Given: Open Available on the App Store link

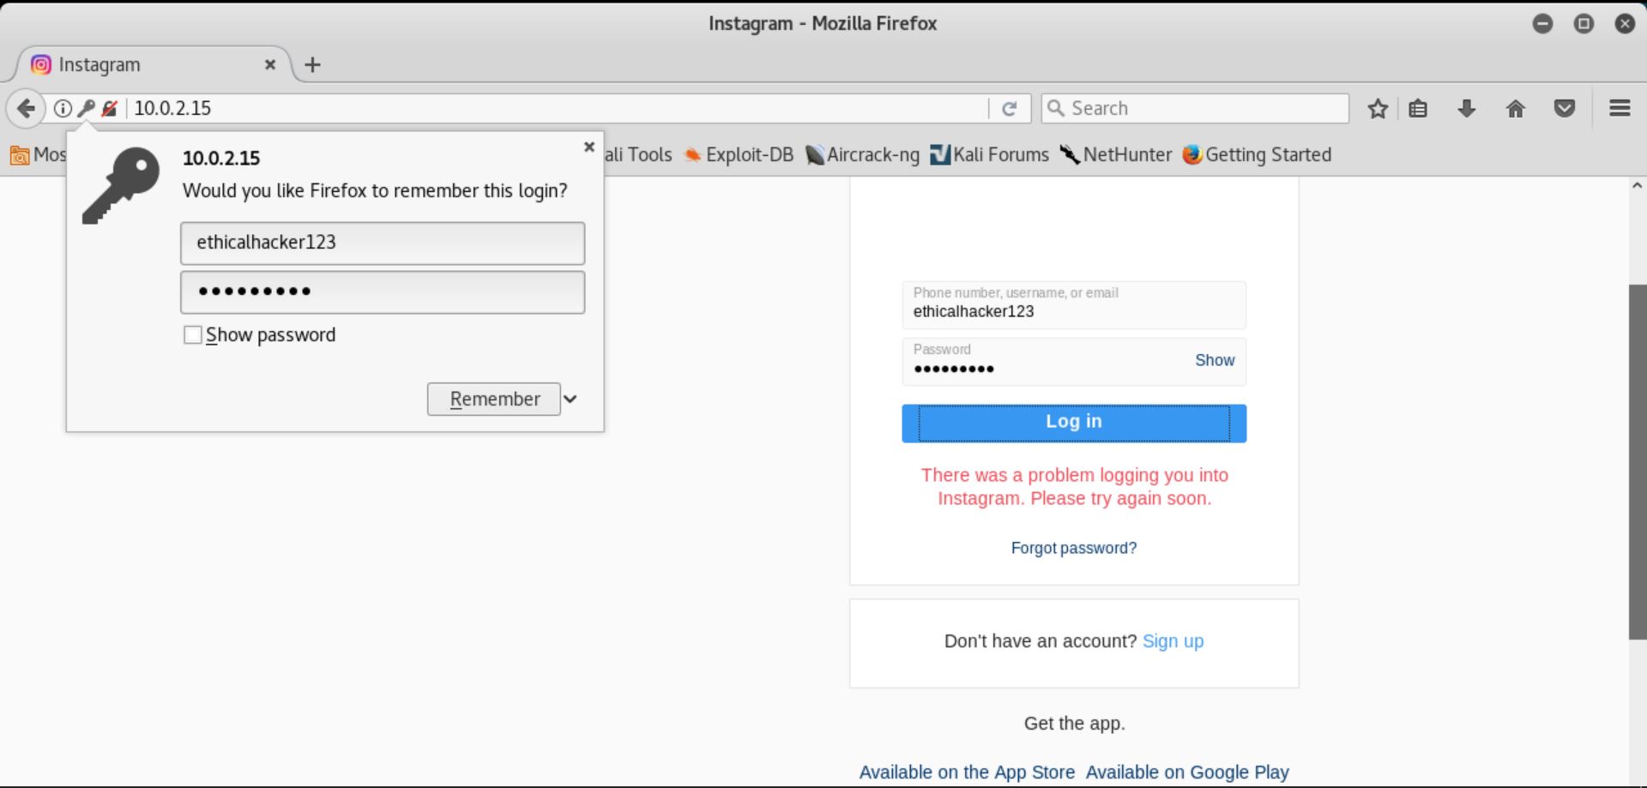Looking at the screenshot, I should click(x=967, y=772).
